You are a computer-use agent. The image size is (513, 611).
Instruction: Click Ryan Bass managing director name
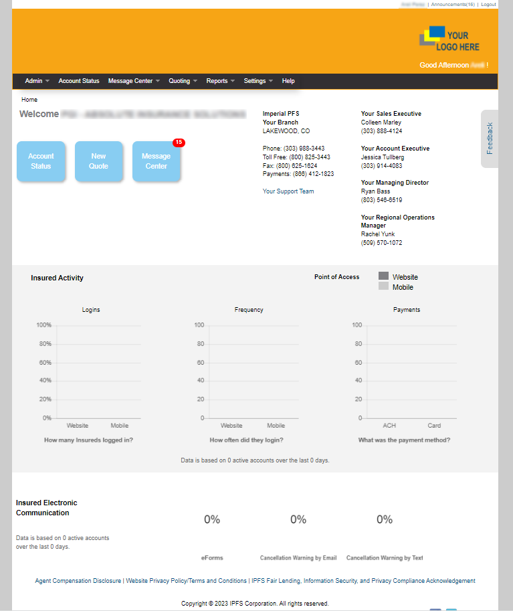[x=375, y=191]
